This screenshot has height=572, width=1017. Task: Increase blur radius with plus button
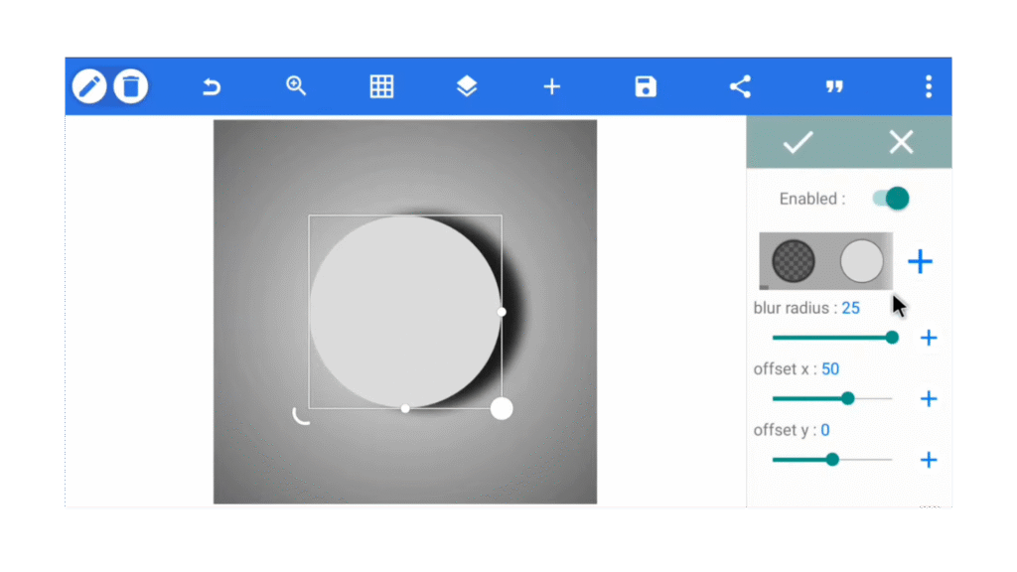(x=929, y=338)
